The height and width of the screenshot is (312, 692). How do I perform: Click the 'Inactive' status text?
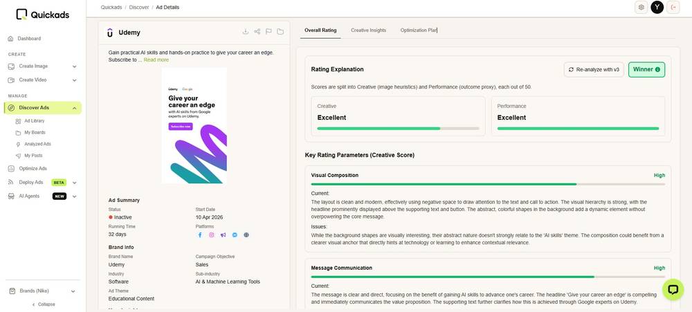(x=122, y=217)
